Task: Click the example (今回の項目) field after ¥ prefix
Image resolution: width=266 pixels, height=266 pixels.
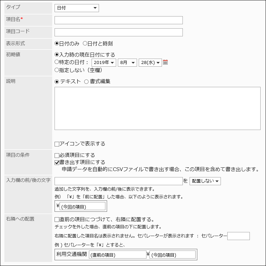Action: click(x=82, y=206)
